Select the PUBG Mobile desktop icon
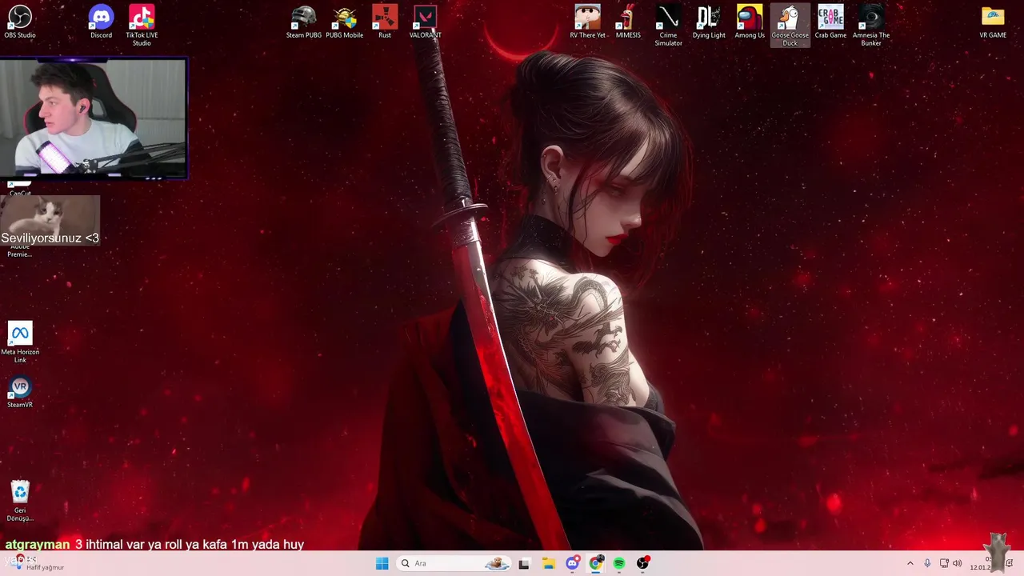 click(344, 22)
